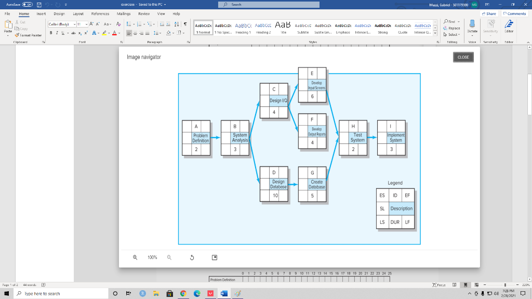Open the Dictate tool
The image size is (532, 299).
coord(472,27)
